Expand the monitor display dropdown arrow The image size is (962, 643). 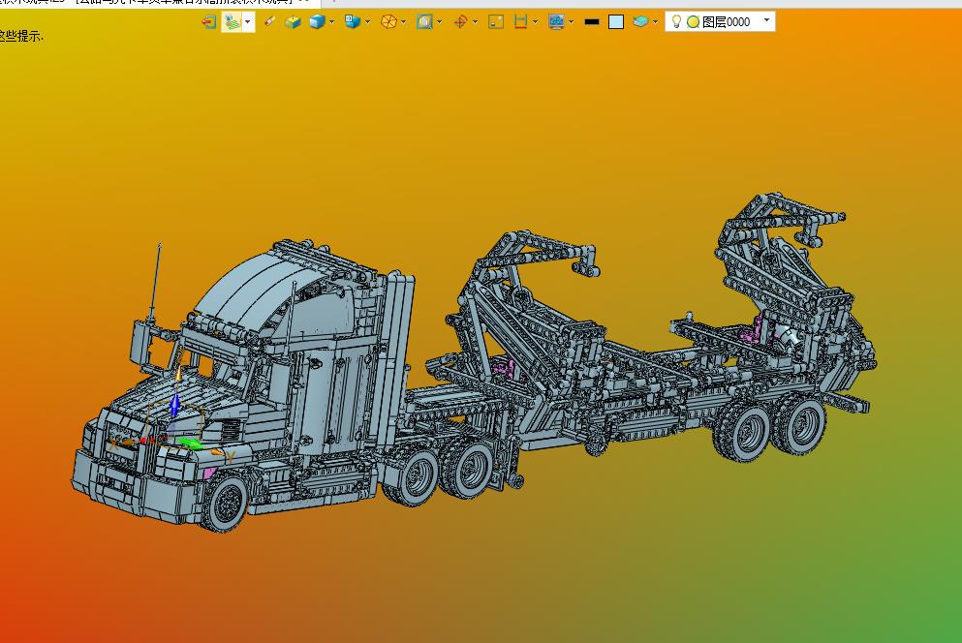coord(572,22)
